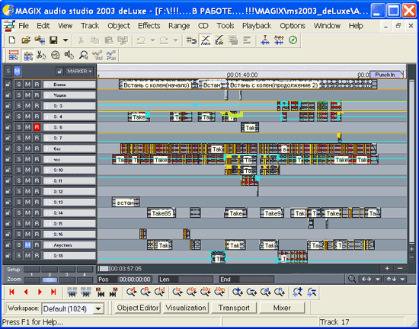Open the redo history dropdown arrow

(x=175, y=40)
